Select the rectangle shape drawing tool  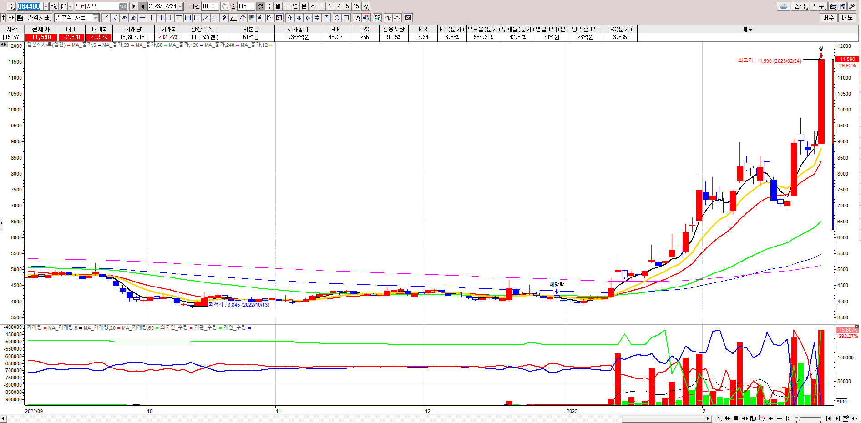click(346, 18)
